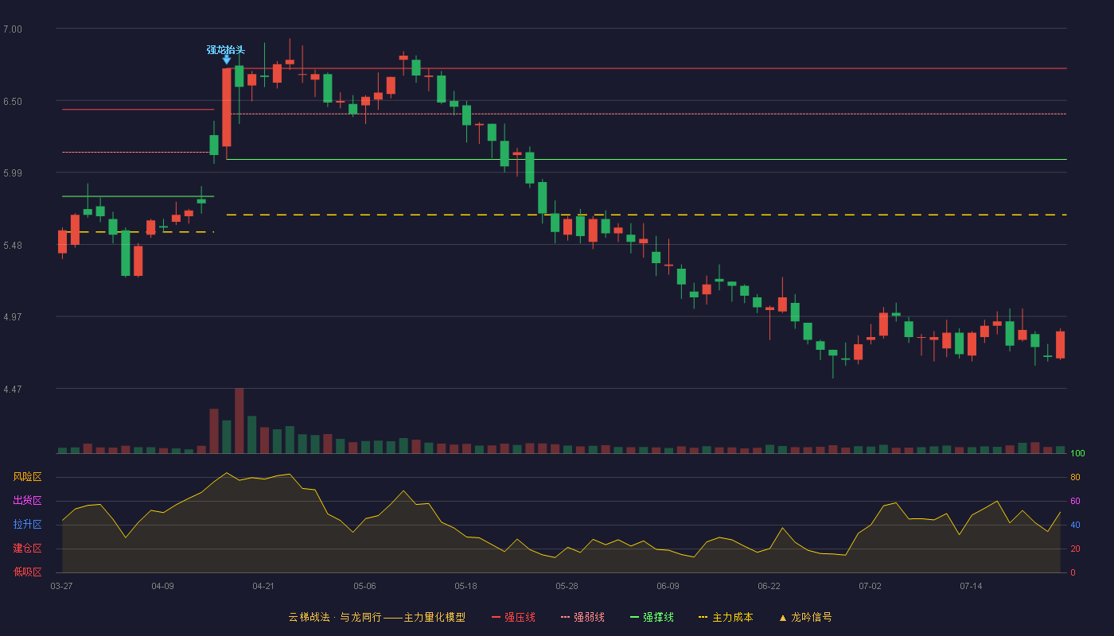The image size is (1114, 636).
Task: Click the 4.47 price axis label
Action: (x=13, y=390)
